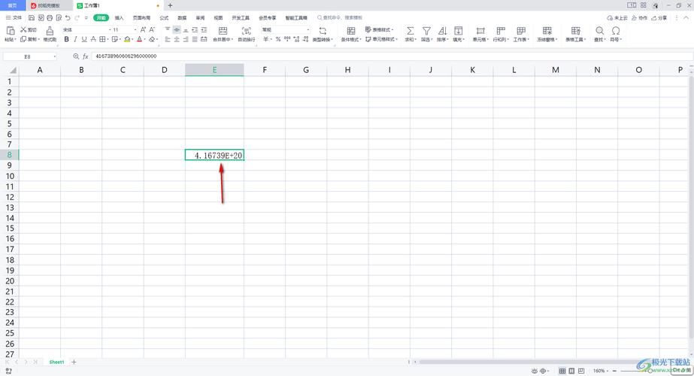This screenshot has height=376, width=694.
Task: Open the File menu
Action: tap(14, 18)
